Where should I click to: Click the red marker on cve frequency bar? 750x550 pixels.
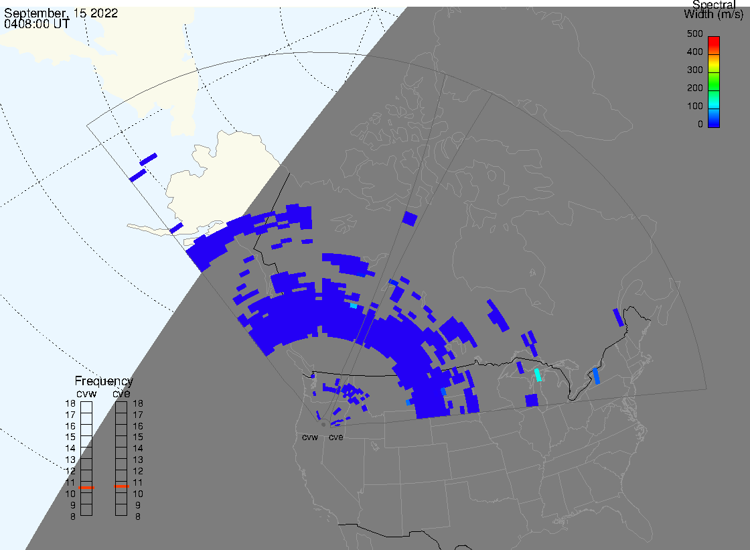point(121,486)
